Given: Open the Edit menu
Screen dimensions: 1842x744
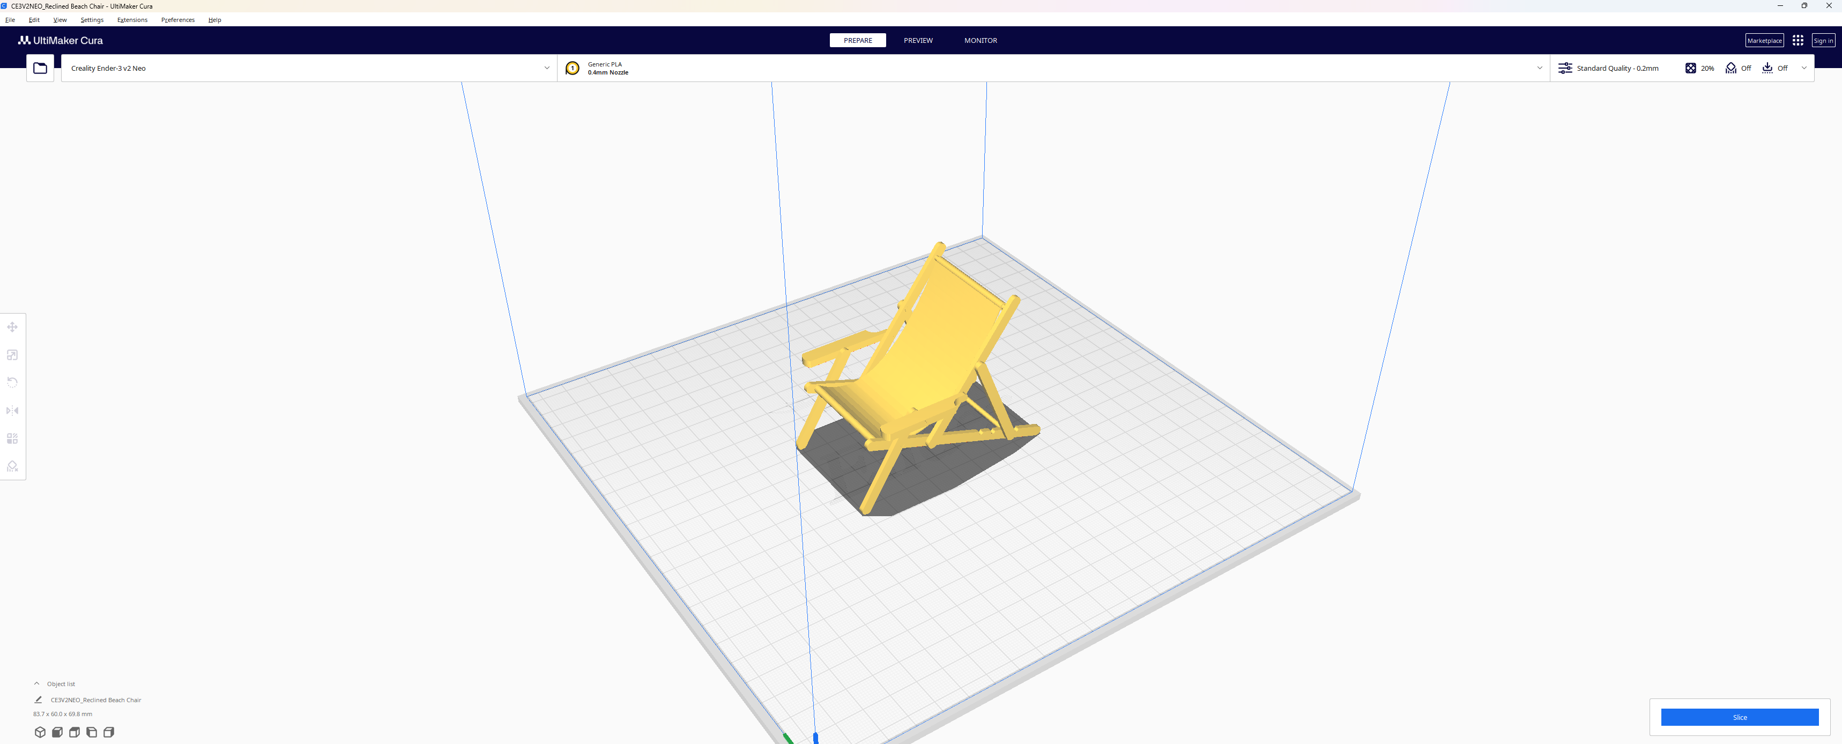Looking at the screenshot, I should (34, 20).
